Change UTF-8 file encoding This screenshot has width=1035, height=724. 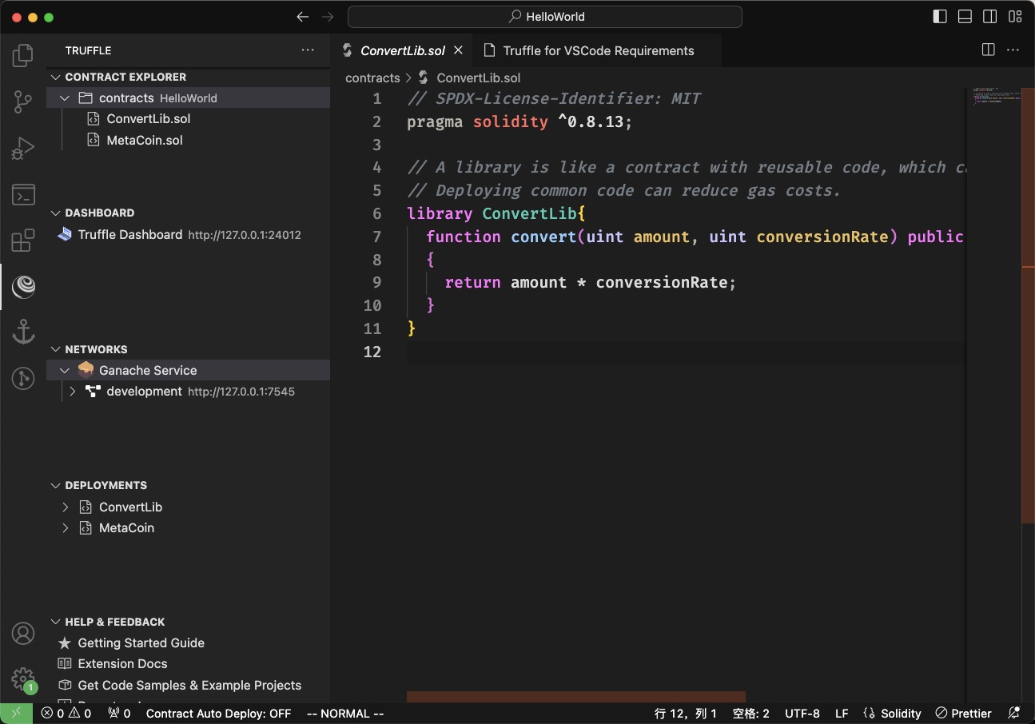[802, 714]
